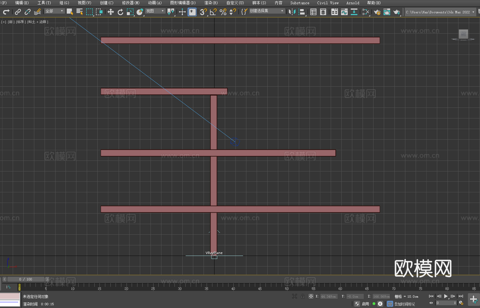Click the large Set Key plus button
This screenshot has width=480, height=308.
tap(474, 300)
